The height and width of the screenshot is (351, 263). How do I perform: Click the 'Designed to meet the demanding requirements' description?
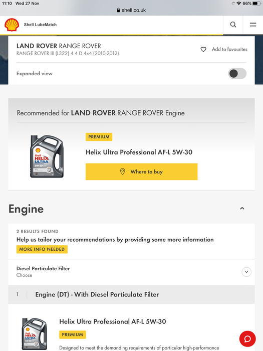coord(139,348)
